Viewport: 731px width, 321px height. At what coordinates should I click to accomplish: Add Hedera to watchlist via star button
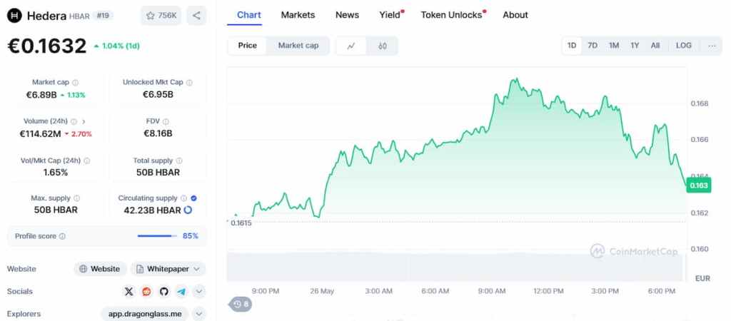161,15
